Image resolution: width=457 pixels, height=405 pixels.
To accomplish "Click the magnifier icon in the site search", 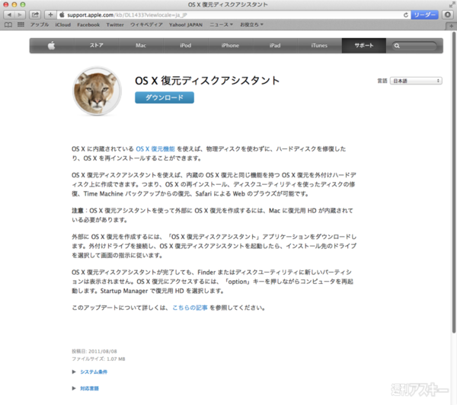I will (397, 46).
